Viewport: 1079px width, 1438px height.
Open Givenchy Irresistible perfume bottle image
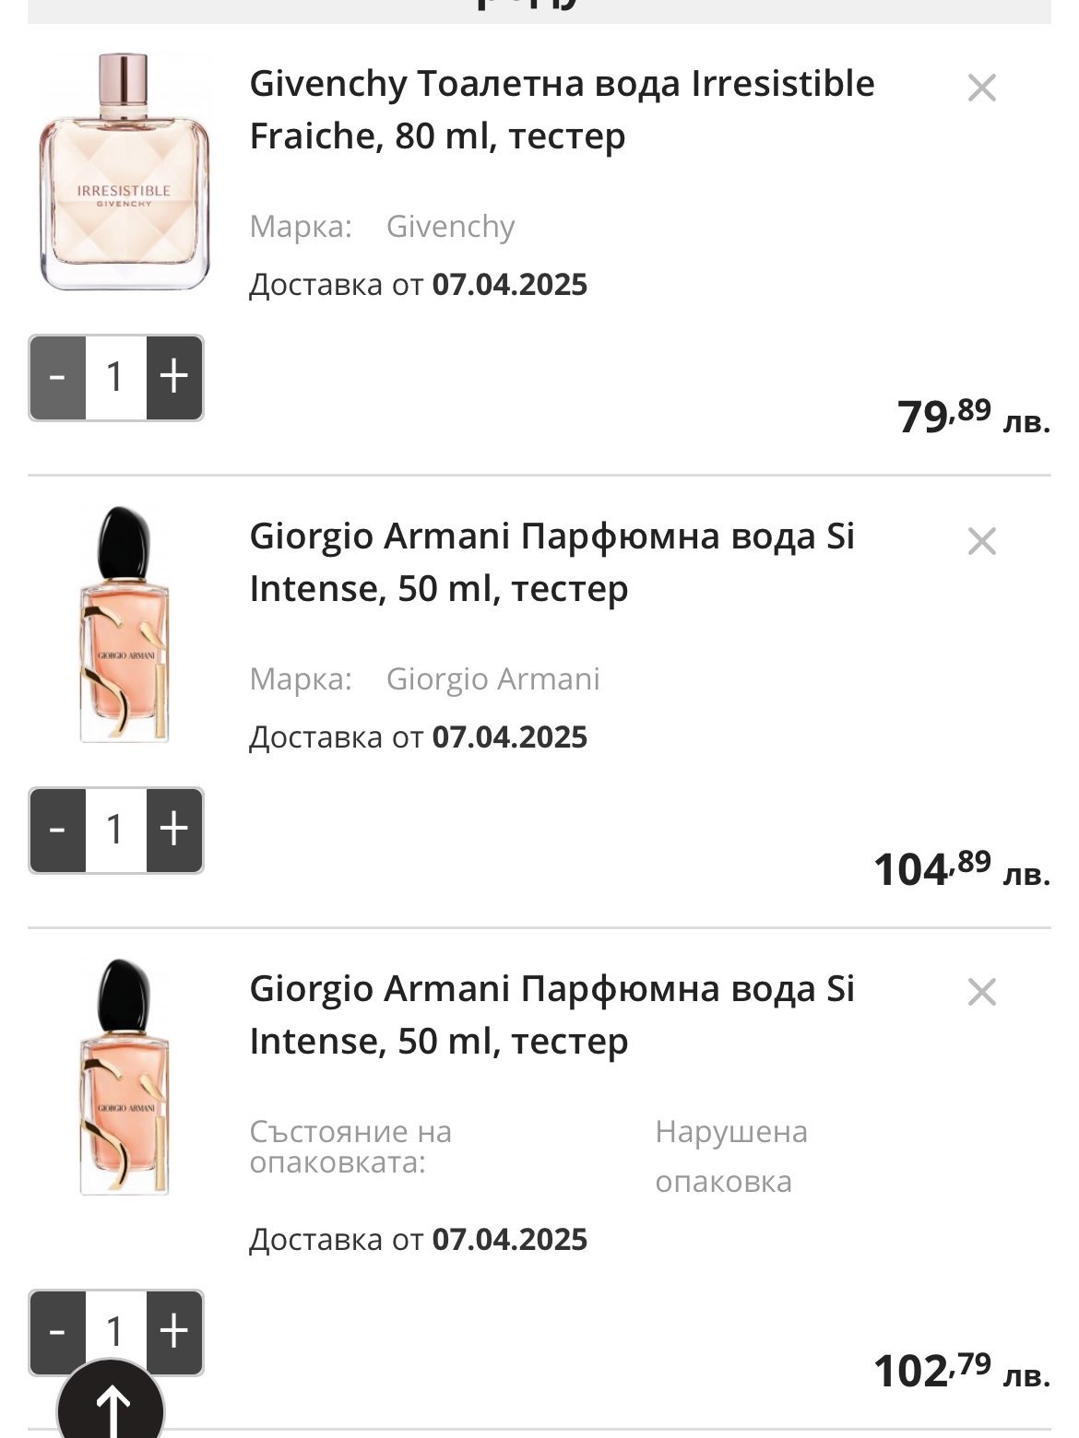(125, 172)
